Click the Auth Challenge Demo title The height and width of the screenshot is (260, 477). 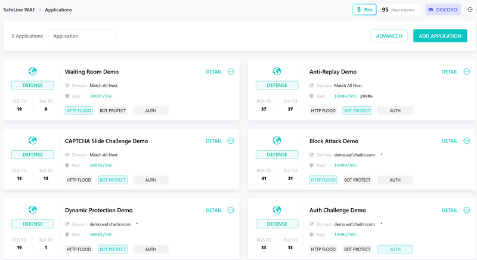click(337, 210)
